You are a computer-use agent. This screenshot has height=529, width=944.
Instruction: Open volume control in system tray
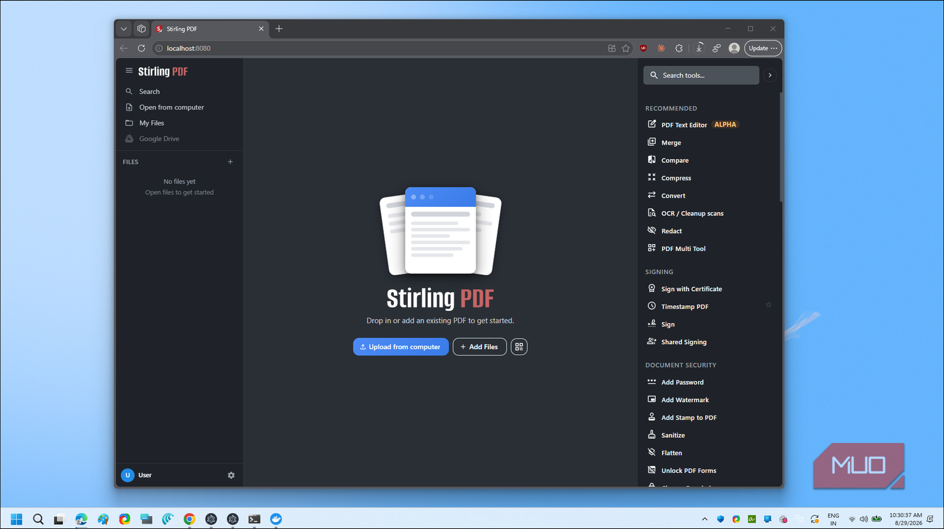click(x=863, y=519)
